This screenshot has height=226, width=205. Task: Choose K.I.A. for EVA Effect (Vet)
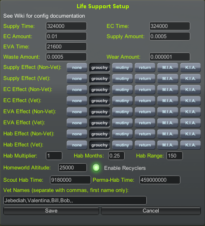pyautogui.click(x=191, y=123)
